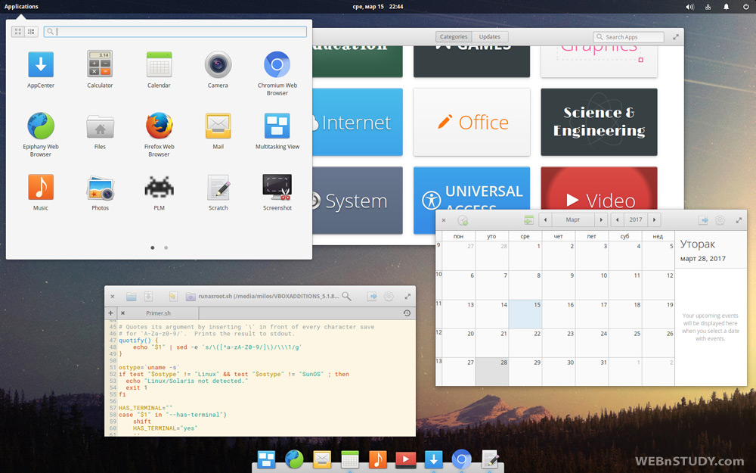Select the launcher's first page dot
Image resolution: width=756 pixels, height=473 pixels.
pos(153,247)
